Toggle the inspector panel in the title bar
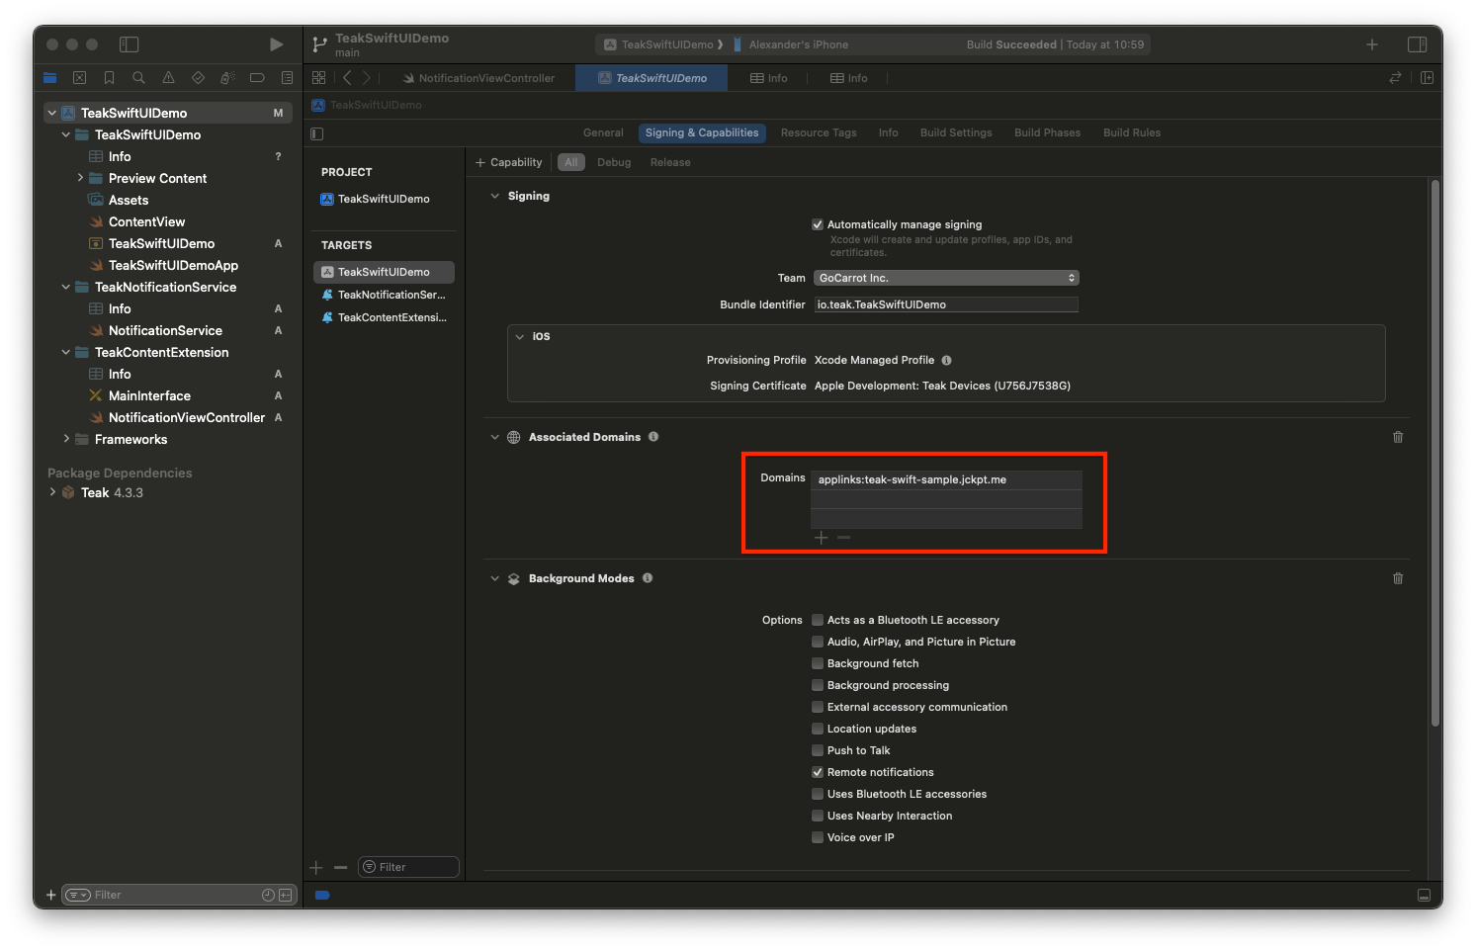The image size is (1476, 950). [1417, 44]
